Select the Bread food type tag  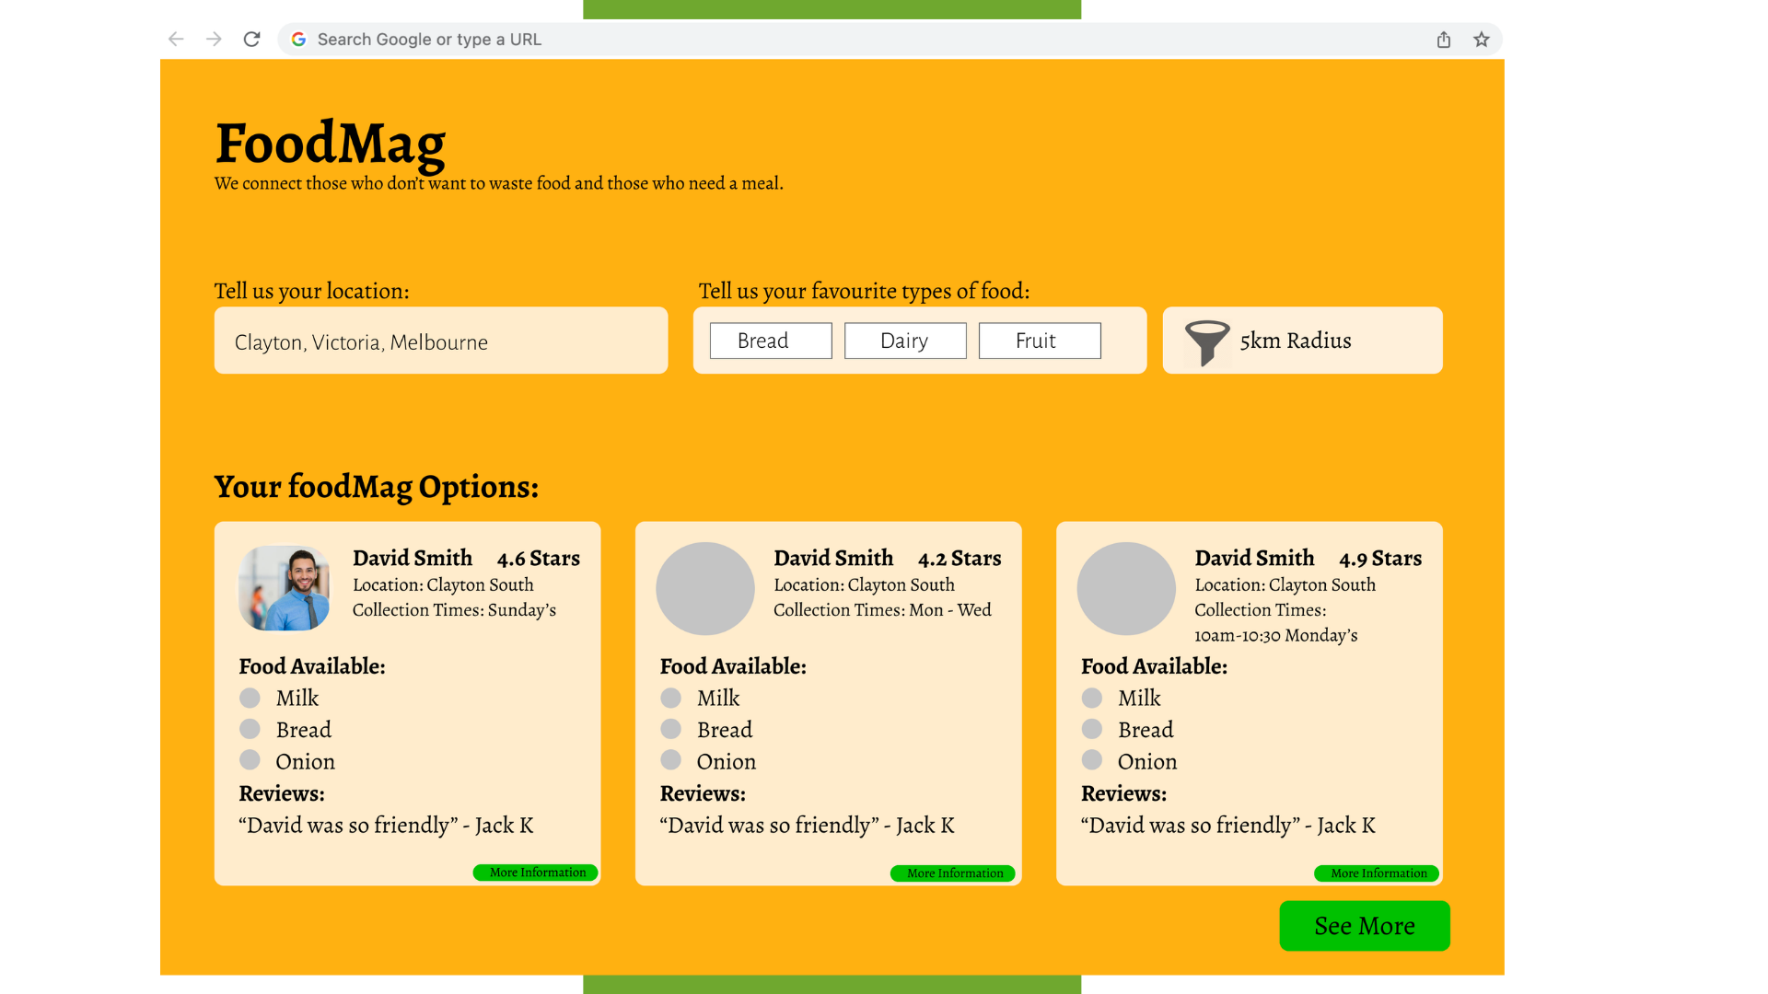[x=770, y=341]
